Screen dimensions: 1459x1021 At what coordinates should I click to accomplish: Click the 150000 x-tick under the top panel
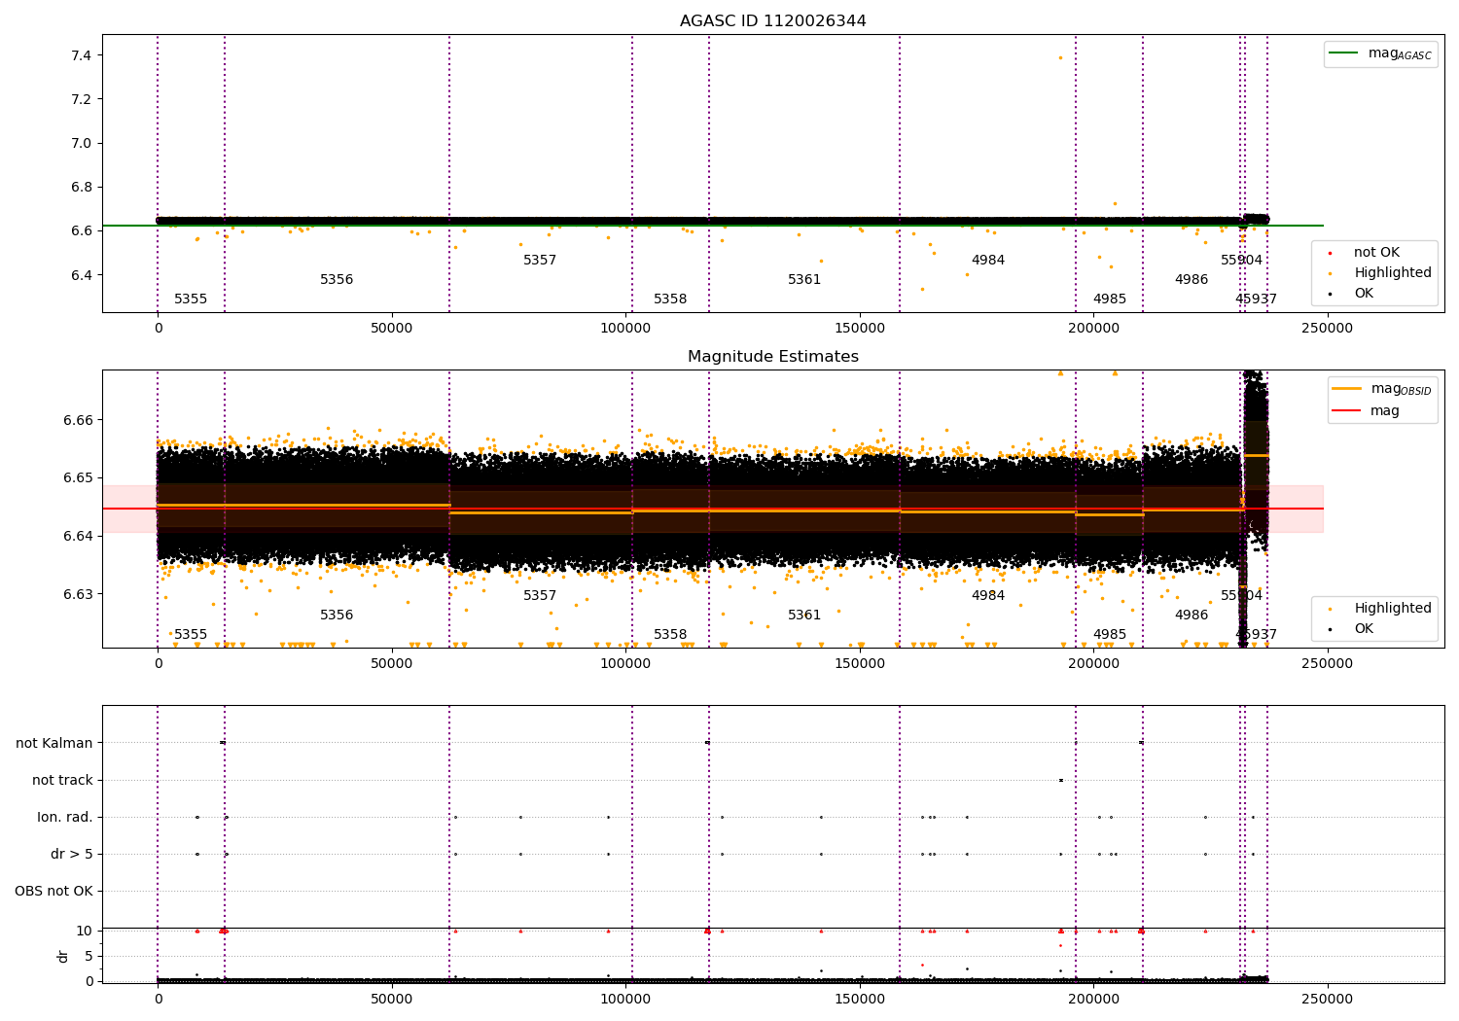860,329
